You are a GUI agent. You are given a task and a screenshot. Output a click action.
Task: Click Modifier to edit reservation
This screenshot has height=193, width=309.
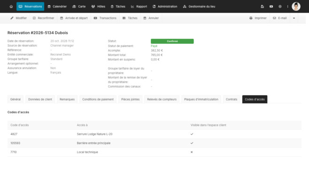pos(18,18)
